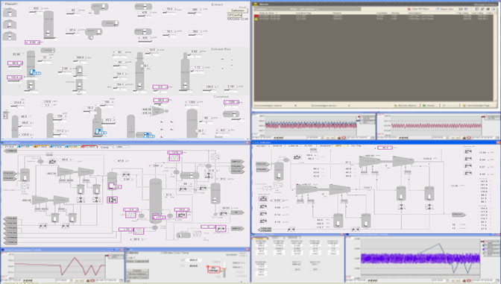Click the 97.8 reading in P1 Ext display
Viewport: 501px width, 284px height.
pyautogui.click(x=121, y=161)
